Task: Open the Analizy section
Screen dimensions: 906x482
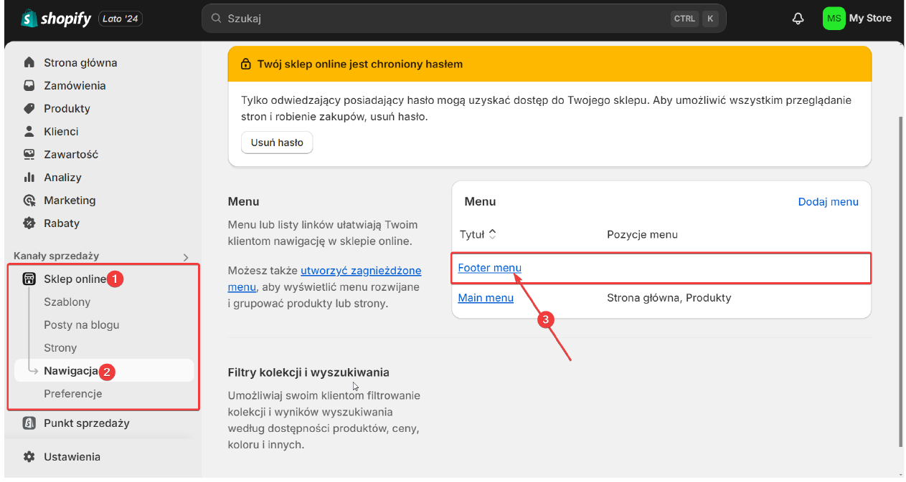Action: 62,177
